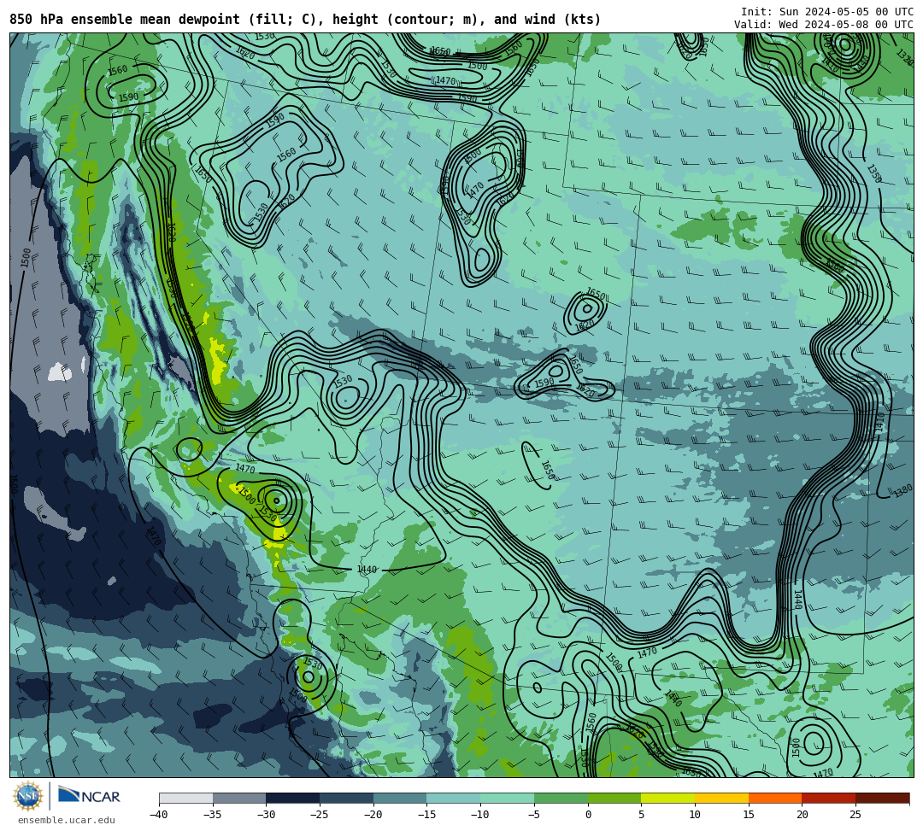This screenshot has height=831, width=923.
Task: Click the orange 15 to 20 colorbar segment
Action: (774, 798)
